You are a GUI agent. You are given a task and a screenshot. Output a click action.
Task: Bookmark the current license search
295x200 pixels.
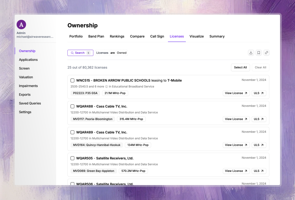[x=258, y=53]
